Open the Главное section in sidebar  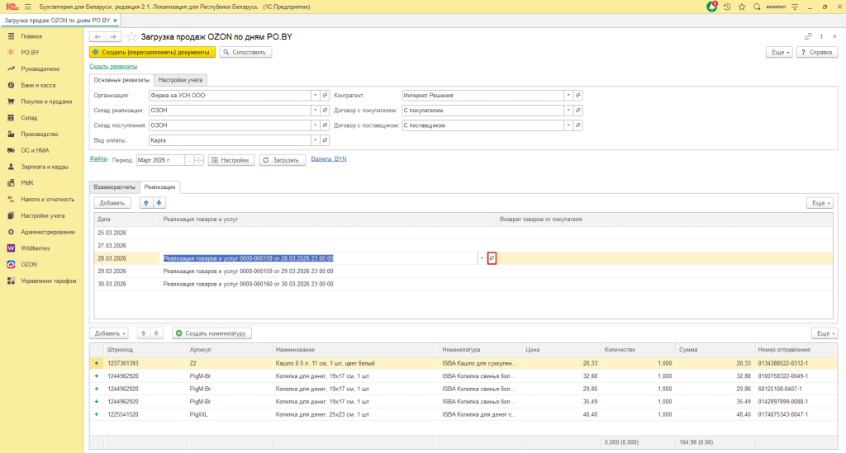tap(31, 36)
